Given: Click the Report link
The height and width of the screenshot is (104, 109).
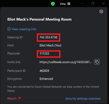Looking at the screenshot, I should pos(12,98).
